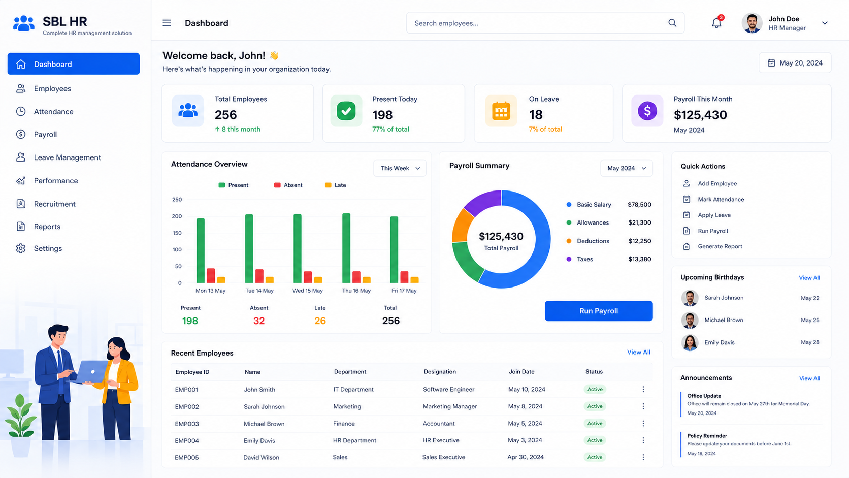Open the notifications bell icon

(716, 23)
